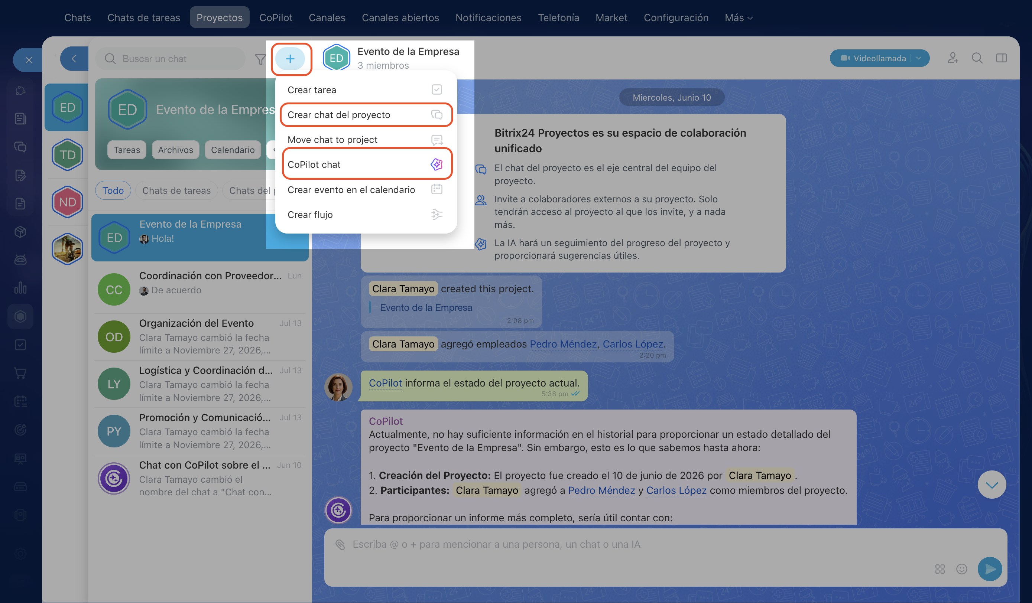1032x603 pixels.
Task: Open the Chats de tareas top tab
Action: tap(144, 17)
